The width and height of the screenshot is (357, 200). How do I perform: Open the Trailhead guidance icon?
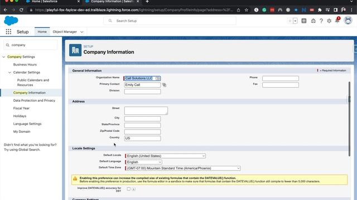(313, 21)
